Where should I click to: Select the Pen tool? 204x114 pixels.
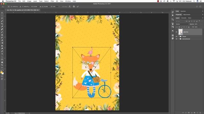click(x=2, y=51)
